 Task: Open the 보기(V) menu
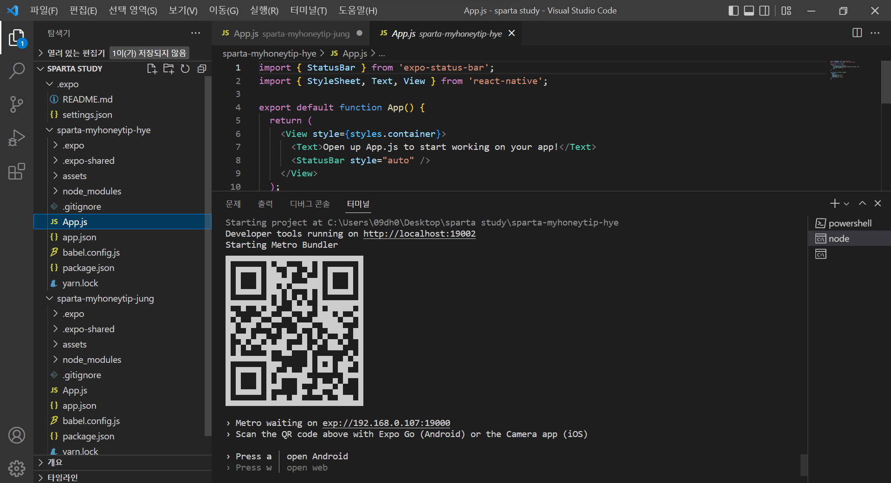point(183,11)
